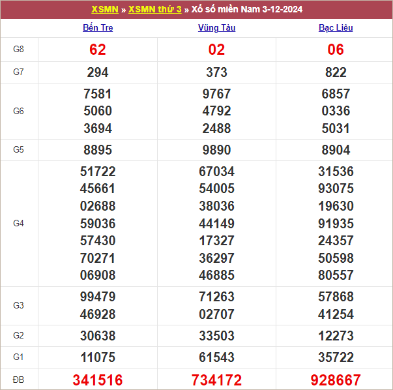Open the XSMN thứ 3 link
393x390 pixels.
coord(155,9)
